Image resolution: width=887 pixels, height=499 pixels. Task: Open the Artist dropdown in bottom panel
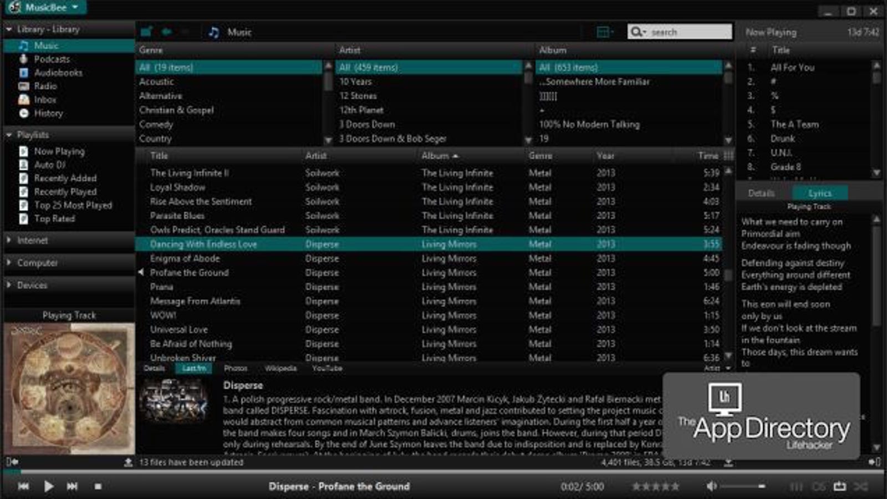pyautogui.click(x=717, y=368)
